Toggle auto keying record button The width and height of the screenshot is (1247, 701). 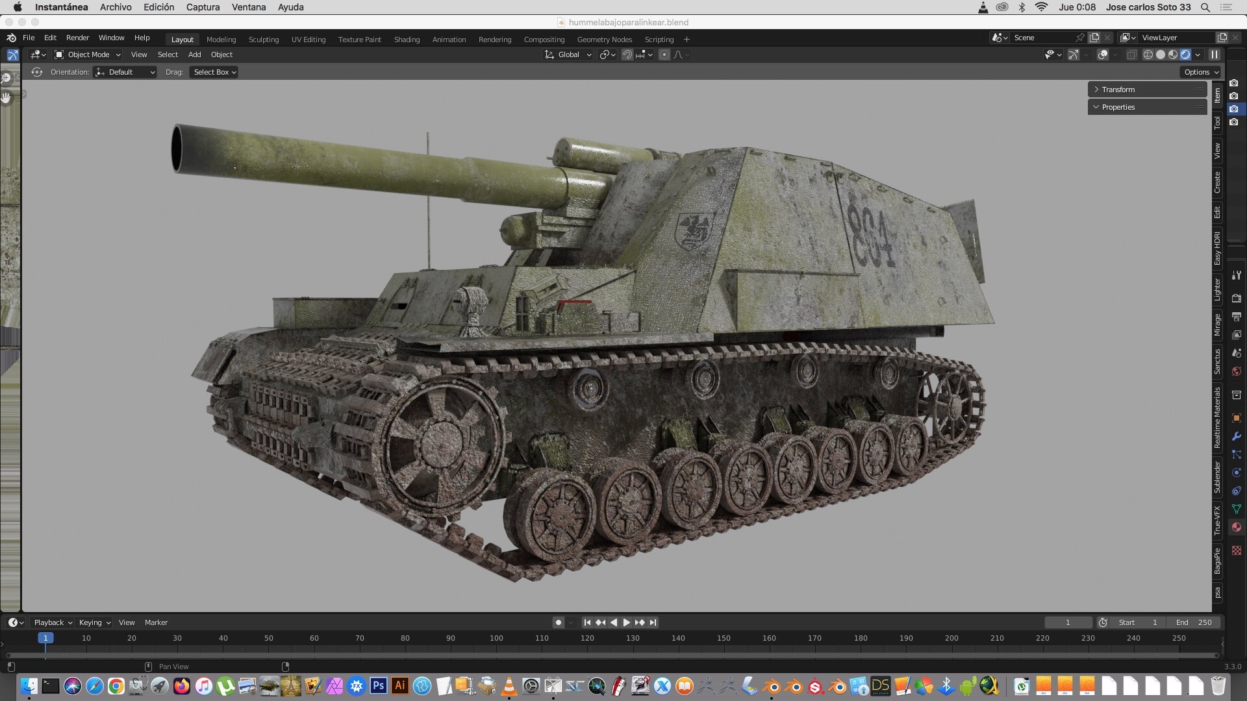pyautogui.click(x=558, y=622)
